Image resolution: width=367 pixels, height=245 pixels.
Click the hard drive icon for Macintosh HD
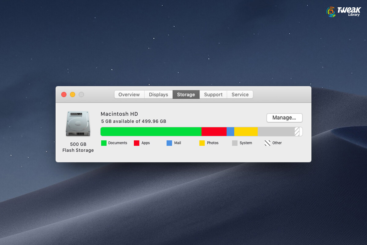click(78, 123)
